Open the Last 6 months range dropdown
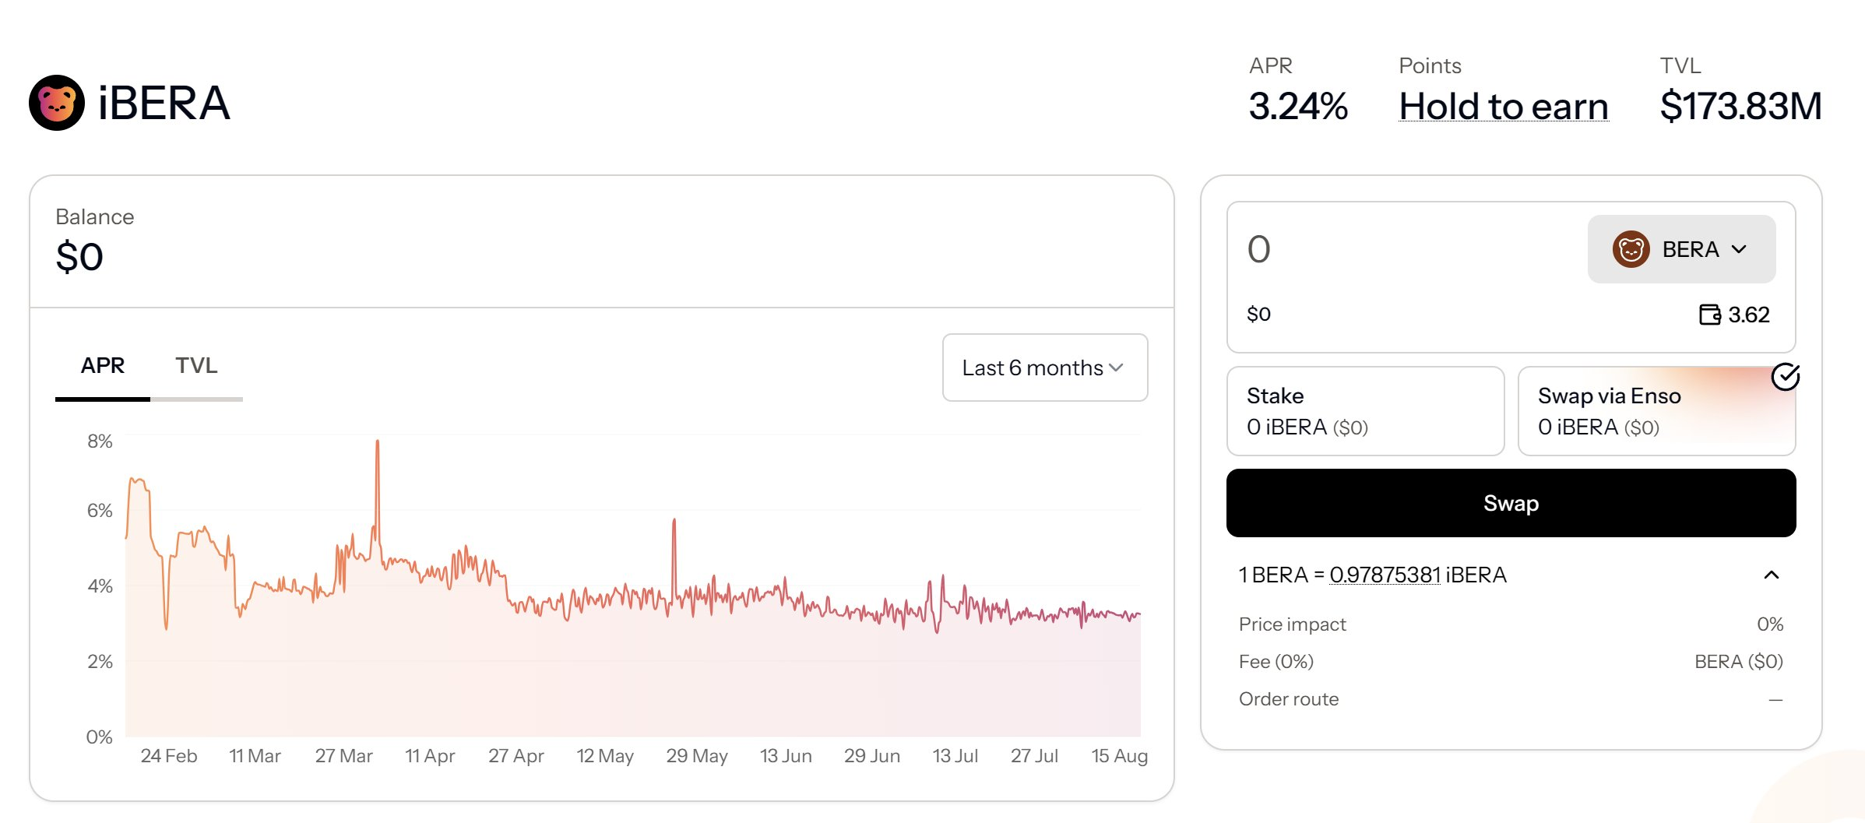Screen dimensions: 1865x823 coord(1044,368)
